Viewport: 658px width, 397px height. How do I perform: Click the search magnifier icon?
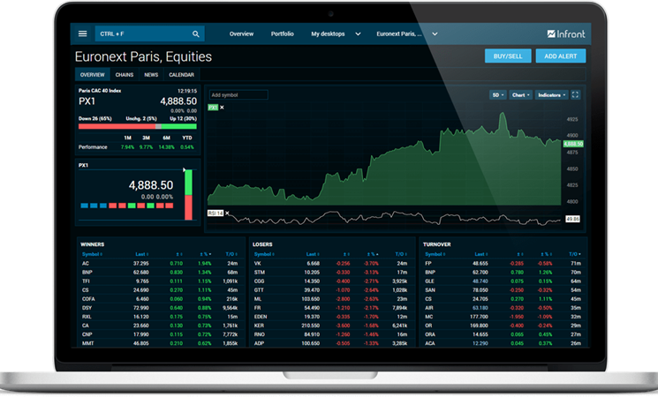point(195,34)
